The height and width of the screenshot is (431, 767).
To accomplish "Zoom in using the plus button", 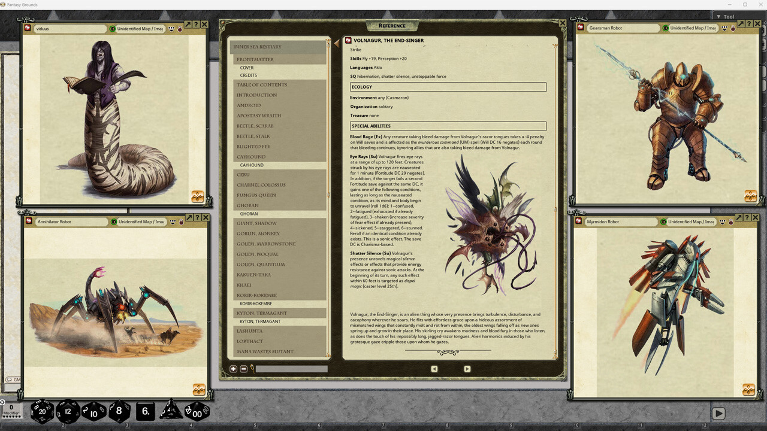I will point(232,369).
